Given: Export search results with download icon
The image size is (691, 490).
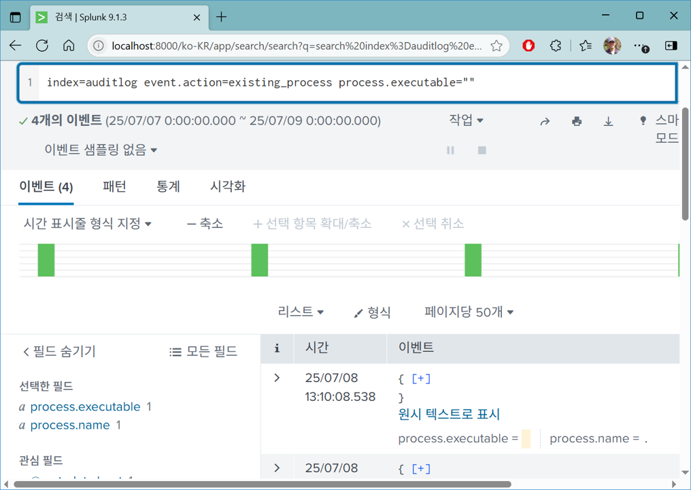Looking at the screenshot, I should click(608, 121).
